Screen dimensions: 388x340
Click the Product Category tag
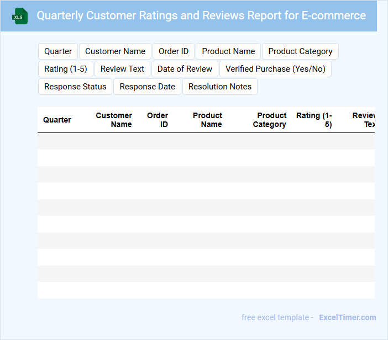point(300,51)
